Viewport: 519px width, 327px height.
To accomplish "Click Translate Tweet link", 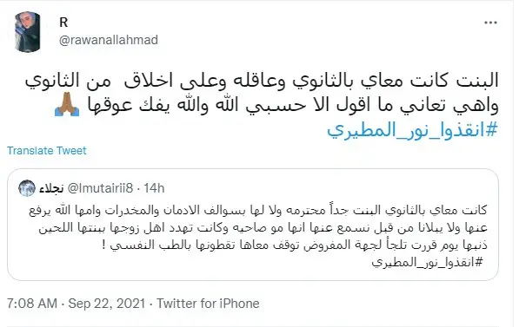I will pyautogui.click(x=47, y=151).
